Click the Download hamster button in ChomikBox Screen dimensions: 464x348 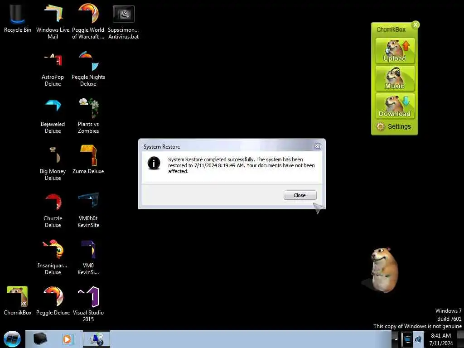click(395, 106)
